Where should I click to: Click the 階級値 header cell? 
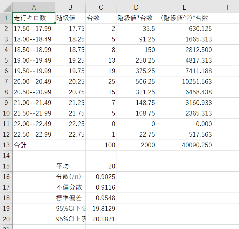pos(70,18)
